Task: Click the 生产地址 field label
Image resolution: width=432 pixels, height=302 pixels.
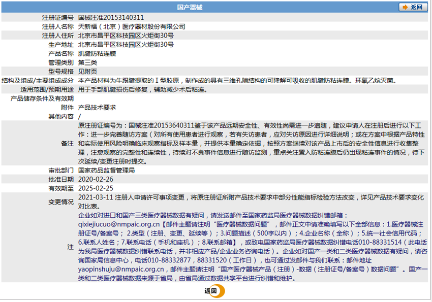Action: pyautogui.click(x=61, y=45)
